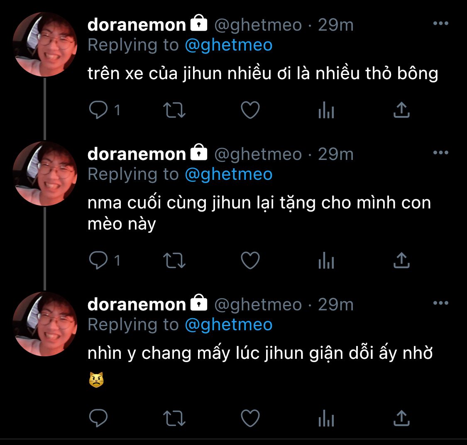Screen dimensions: 467x445
Task: Open @ghetmeo mention link in first tweet
Action: [228, 45]
